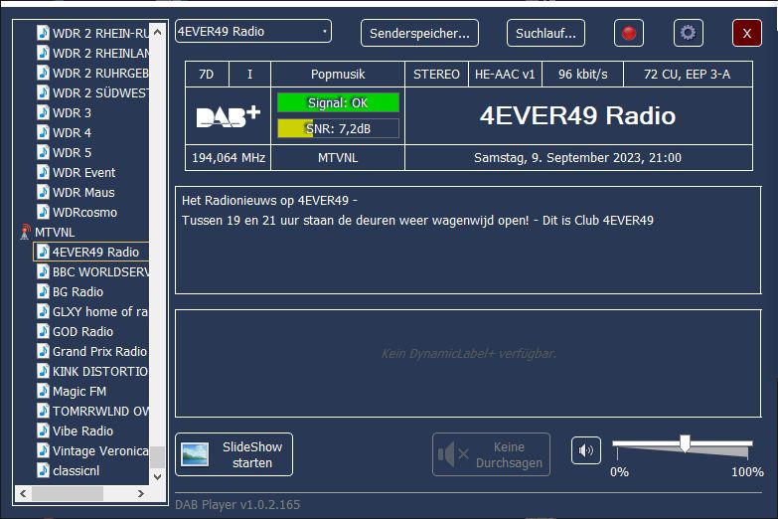Click the red record button
778x519 pixels.
coord(629,33)
